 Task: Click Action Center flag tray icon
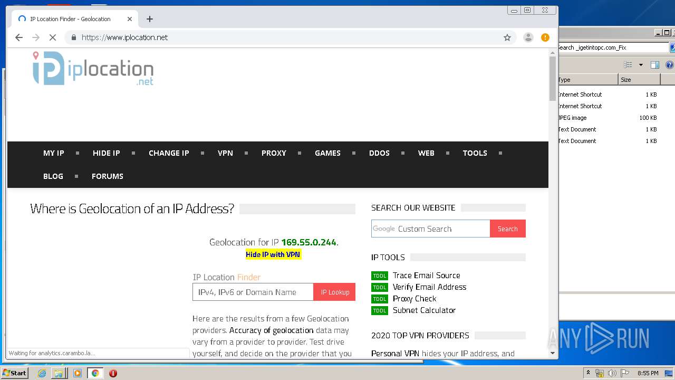pyautogui.click(x=625, y=373)
